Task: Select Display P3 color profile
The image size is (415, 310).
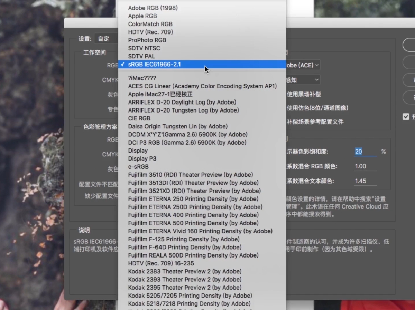Action: (142, 158)
